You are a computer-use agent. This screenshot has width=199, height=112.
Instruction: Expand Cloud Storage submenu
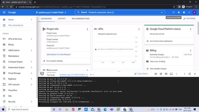point(31,73)
